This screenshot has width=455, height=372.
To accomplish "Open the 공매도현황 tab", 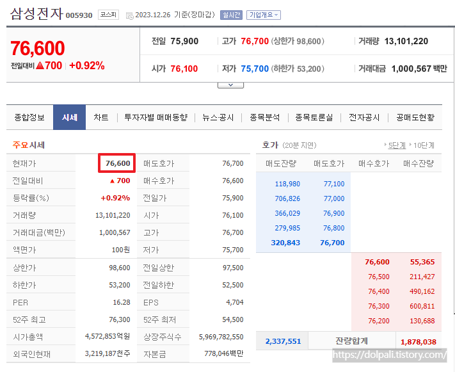I will point(415,117).
